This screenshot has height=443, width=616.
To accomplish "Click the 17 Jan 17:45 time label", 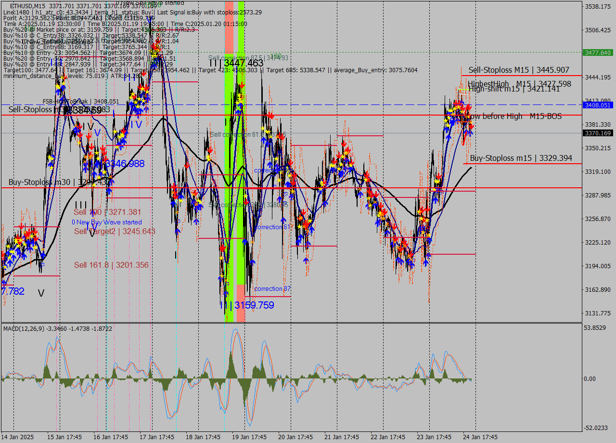I will click(x=157, y=437).
